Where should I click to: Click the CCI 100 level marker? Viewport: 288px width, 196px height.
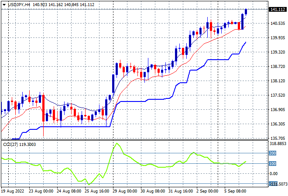(x=272, y=163)
